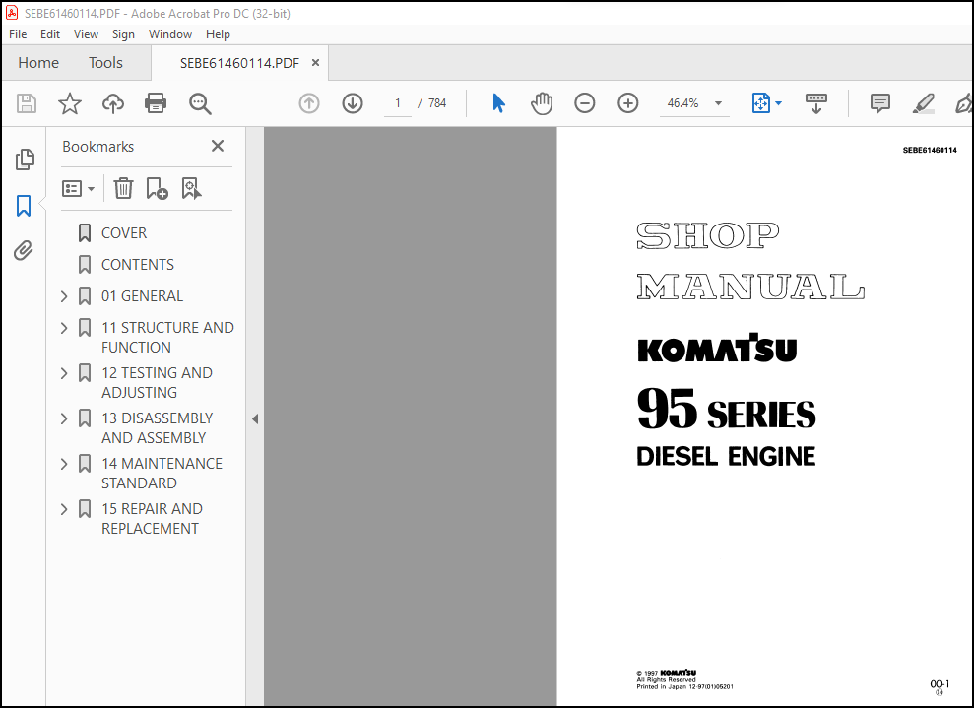Activate the Hand pan tool
This screenshot has height=708, width=974.
[542, 103]
